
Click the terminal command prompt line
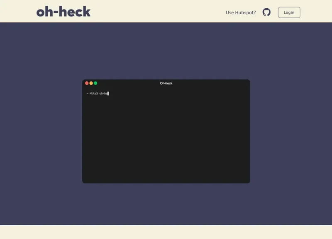pos(97,93)
